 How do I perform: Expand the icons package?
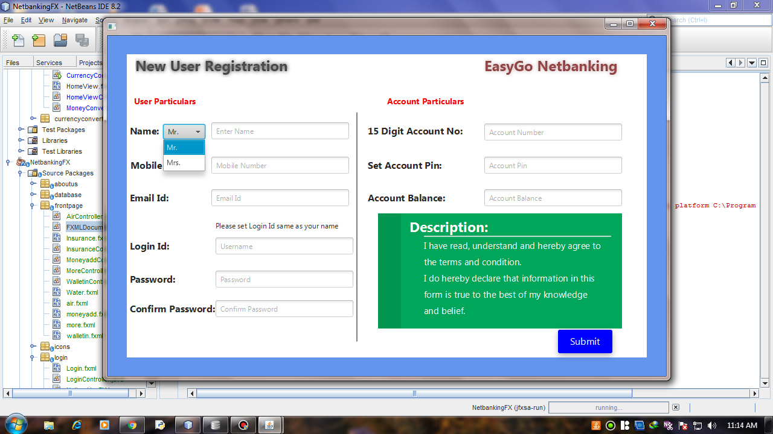coord(33,347)
